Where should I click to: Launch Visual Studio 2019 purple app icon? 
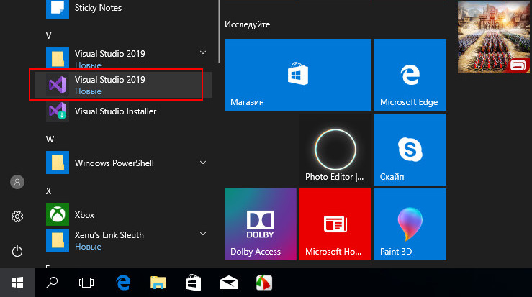pyautogui.click(x=58, y=84)
